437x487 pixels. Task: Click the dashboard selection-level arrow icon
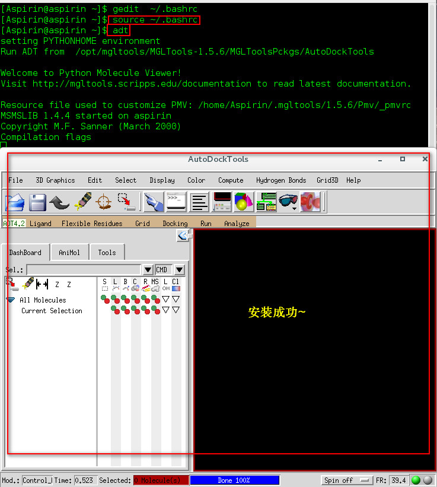(12, 284)
